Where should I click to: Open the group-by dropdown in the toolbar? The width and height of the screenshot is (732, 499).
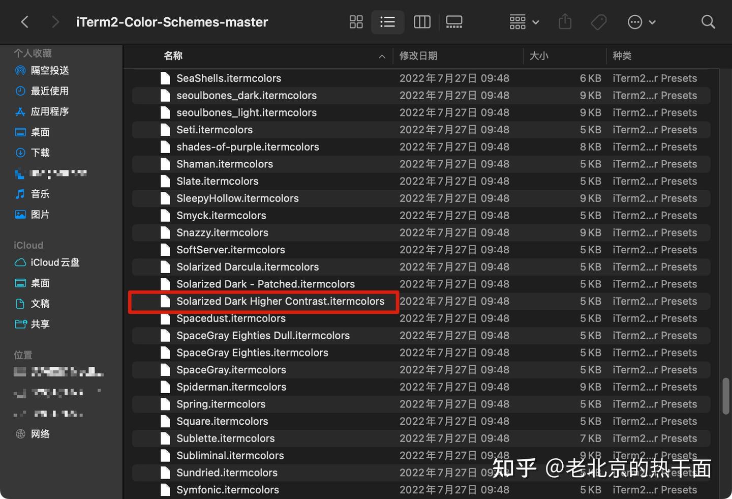[523, 22]
